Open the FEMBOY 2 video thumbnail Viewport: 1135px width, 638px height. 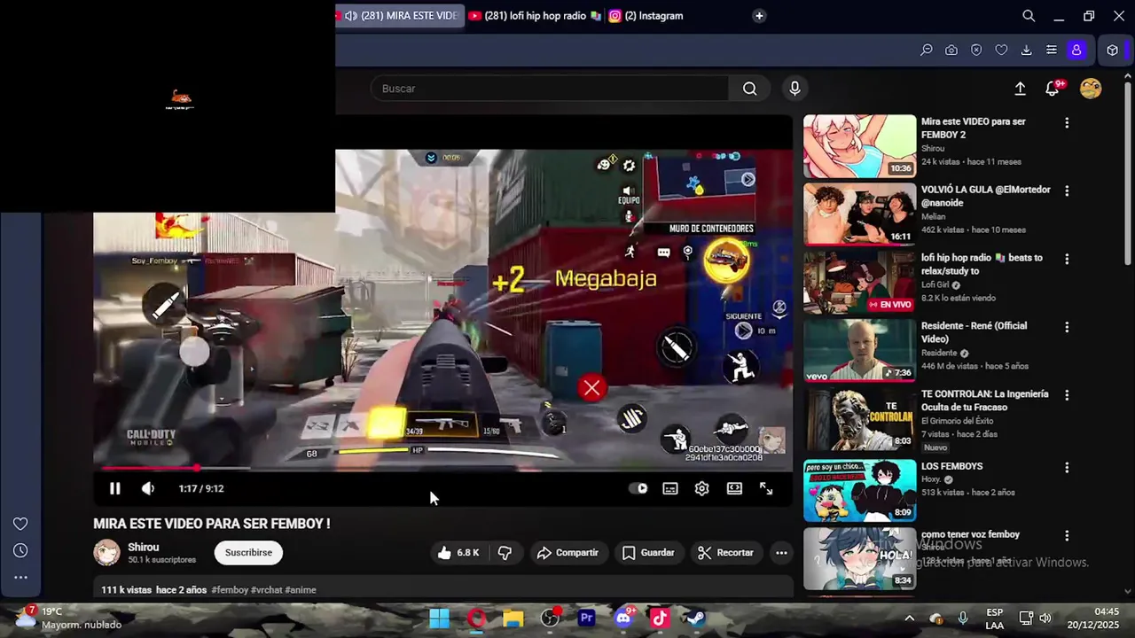click(859, 146)
